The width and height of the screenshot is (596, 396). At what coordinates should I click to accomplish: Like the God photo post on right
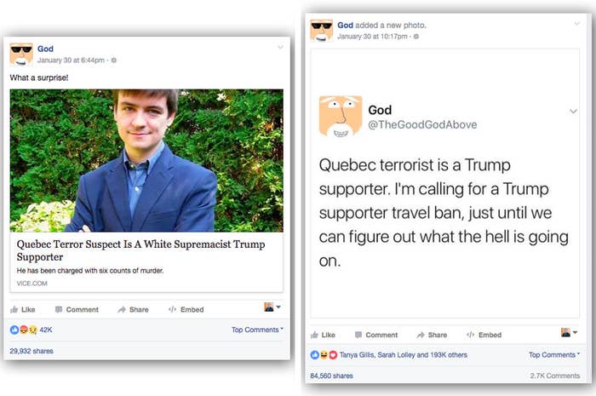tap(323, 335)
